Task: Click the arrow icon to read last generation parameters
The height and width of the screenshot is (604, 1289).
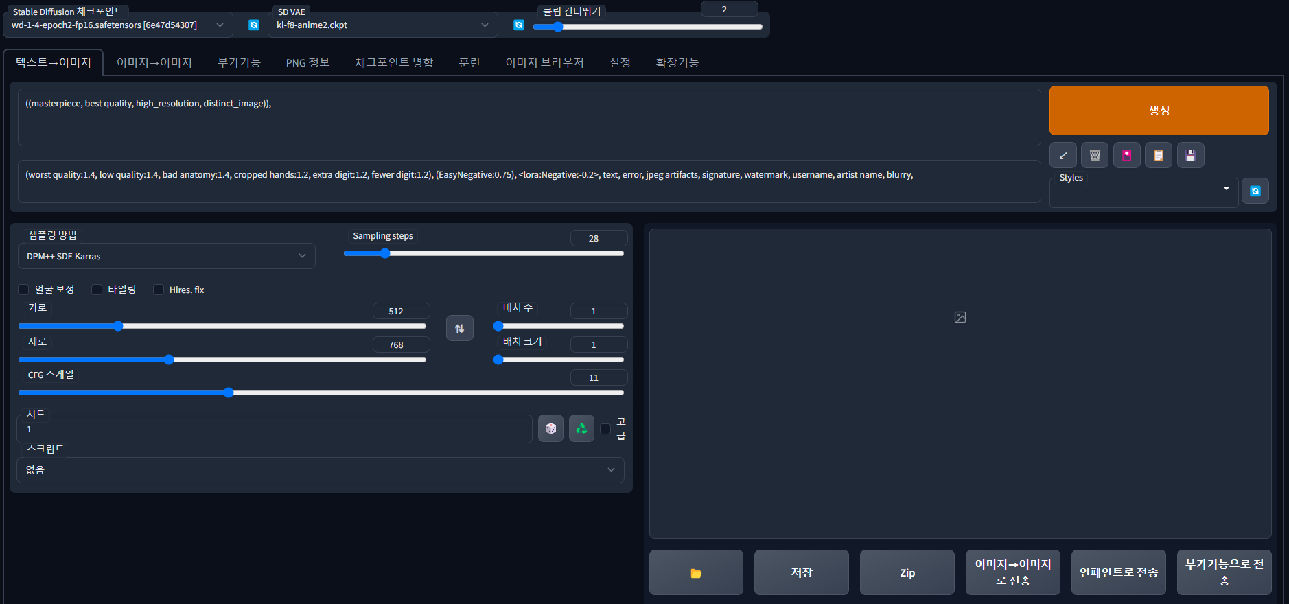Action: click(1062, 155)
